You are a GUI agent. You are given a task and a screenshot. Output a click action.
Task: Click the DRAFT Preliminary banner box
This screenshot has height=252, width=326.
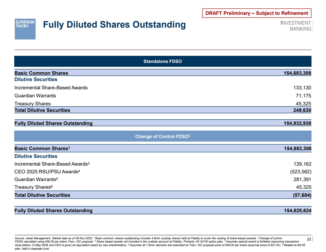tap(257, 13)
